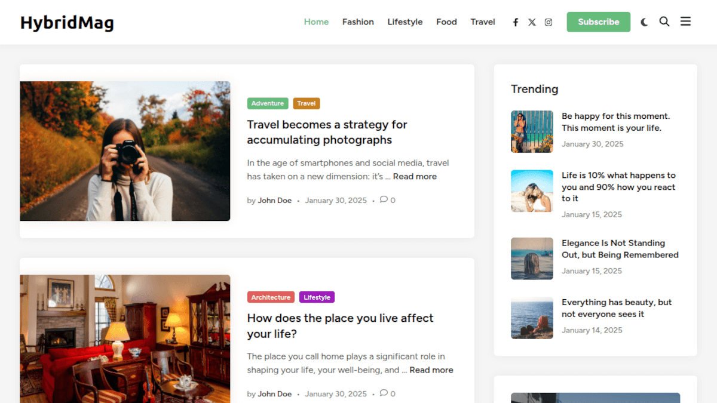Go to the Home menu item
This screenshot has width=717, height=403.
tap(316, 22)
